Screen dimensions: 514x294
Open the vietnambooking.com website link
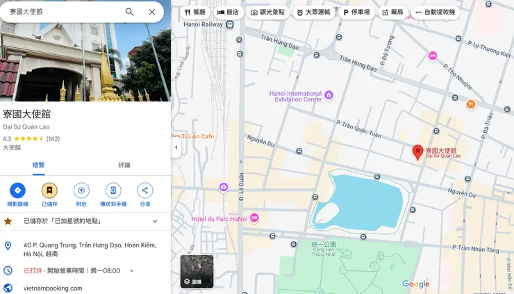[x=53, y=288]
